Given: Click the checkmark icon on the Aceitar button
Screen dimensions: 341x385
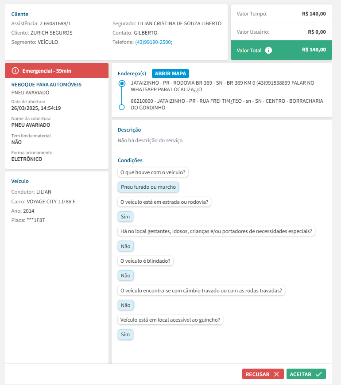Looking at the screenshot, I should click(318, 374).
